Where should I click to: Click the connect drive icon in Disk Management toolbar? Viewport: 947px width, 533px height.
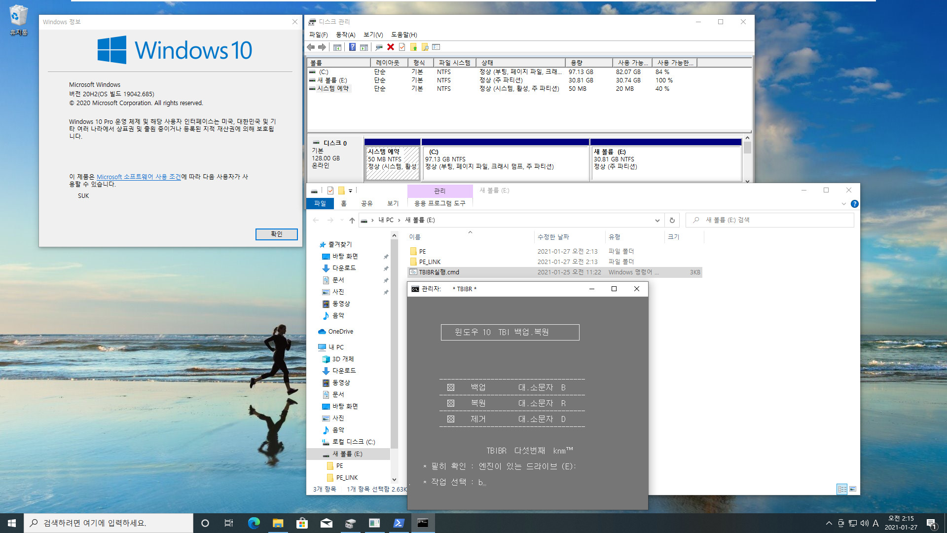point(379,47)
